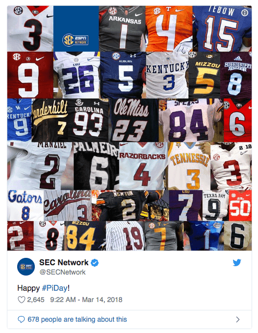Click the Gators number 8 jersey

click(x=25, y=205)
